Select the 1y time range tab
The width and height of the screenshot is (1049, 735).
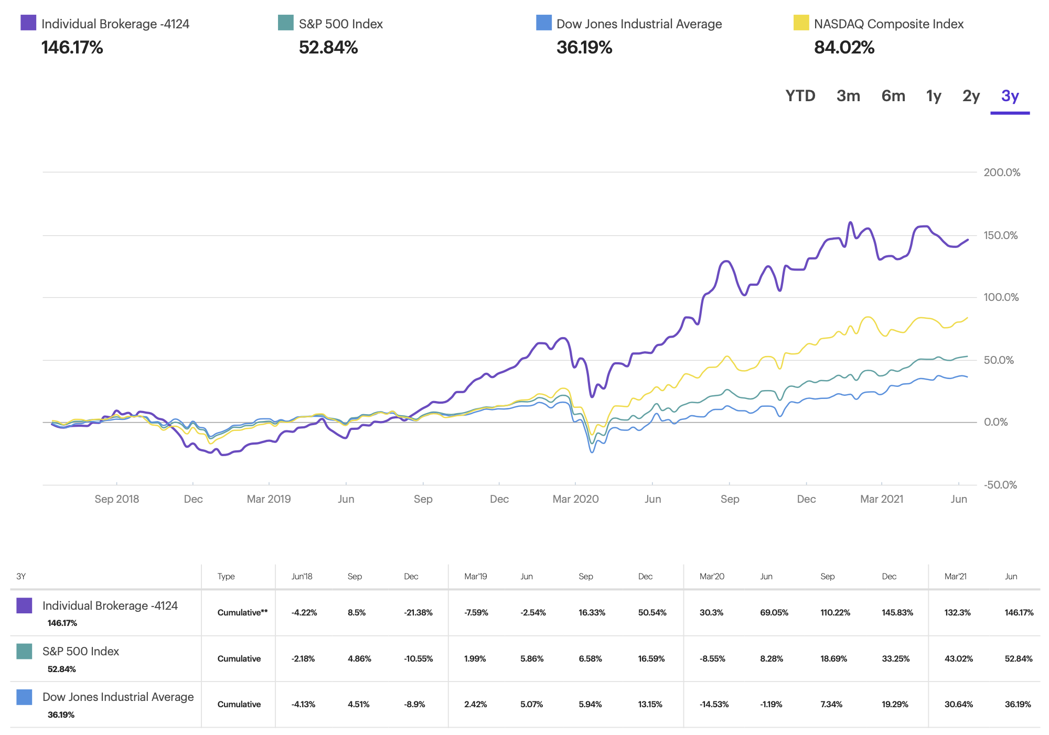(x=934, y=96)
